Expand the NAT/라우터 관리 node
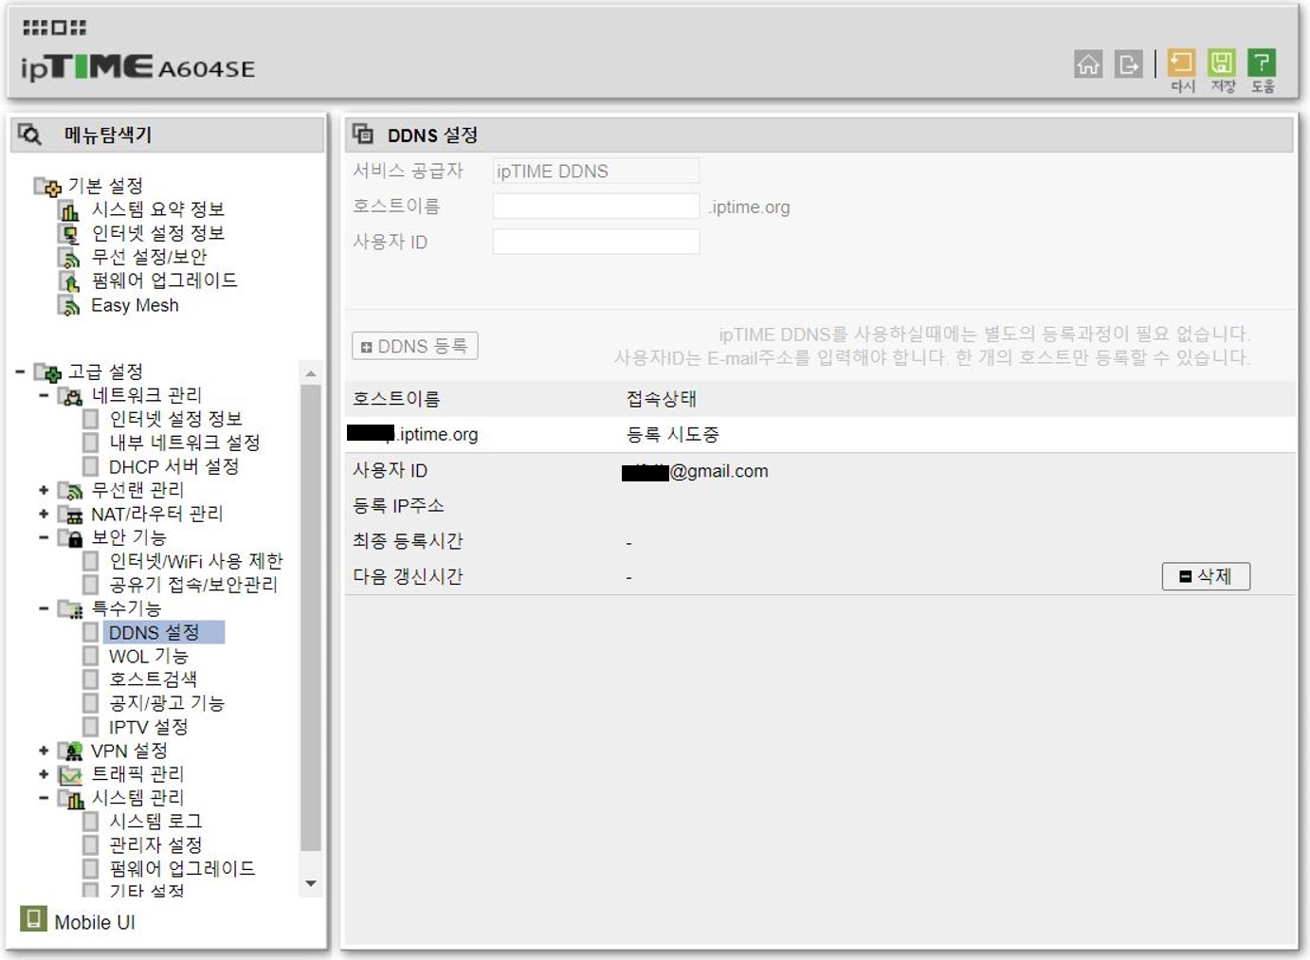 coord(44,514)
